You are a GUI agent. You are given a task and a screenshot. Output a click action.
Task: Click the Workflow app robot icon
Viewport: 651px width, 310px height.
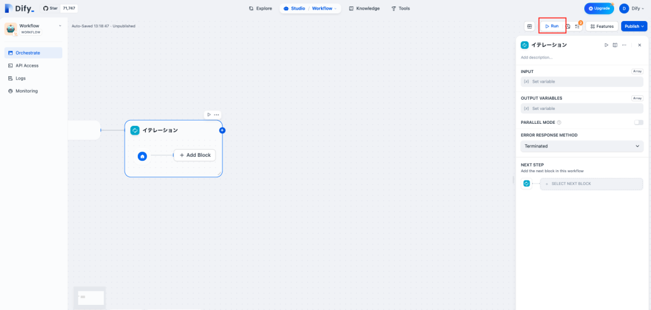[11, 29]
